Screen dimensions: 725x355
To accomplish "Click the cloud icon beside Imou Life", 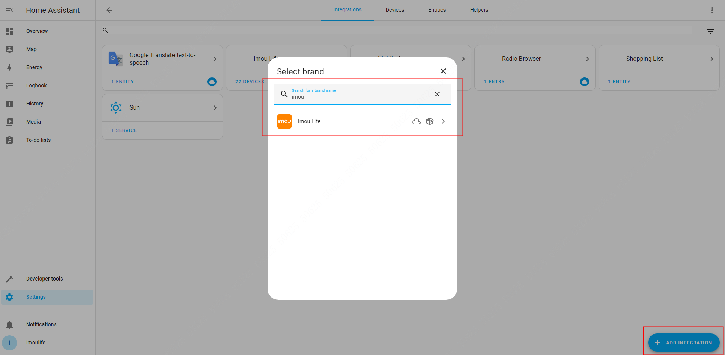I will pos(416,121).
